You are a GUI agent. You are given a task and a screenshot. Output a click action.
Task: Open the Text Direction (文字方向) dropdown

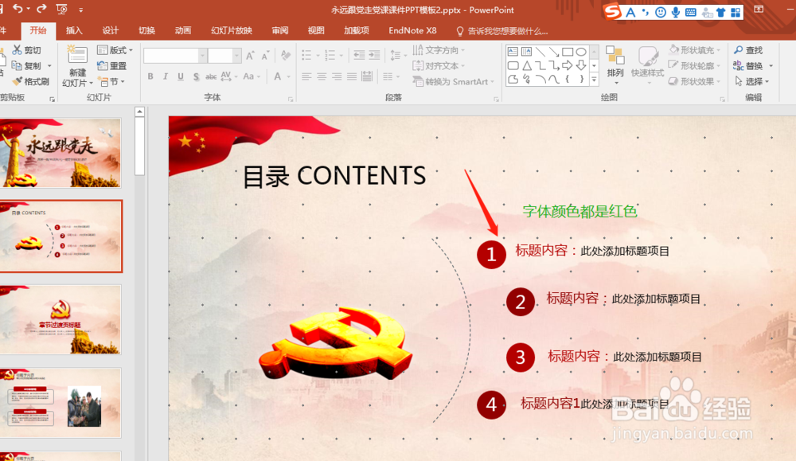click(439, 49)
